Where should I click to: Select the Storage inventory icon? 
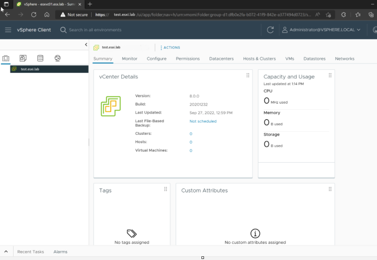click(40, 58)
